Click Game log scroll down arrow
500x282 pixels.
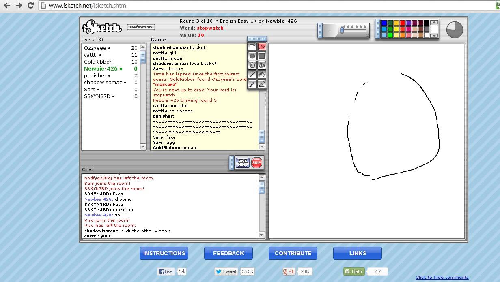tap(261, 147)
